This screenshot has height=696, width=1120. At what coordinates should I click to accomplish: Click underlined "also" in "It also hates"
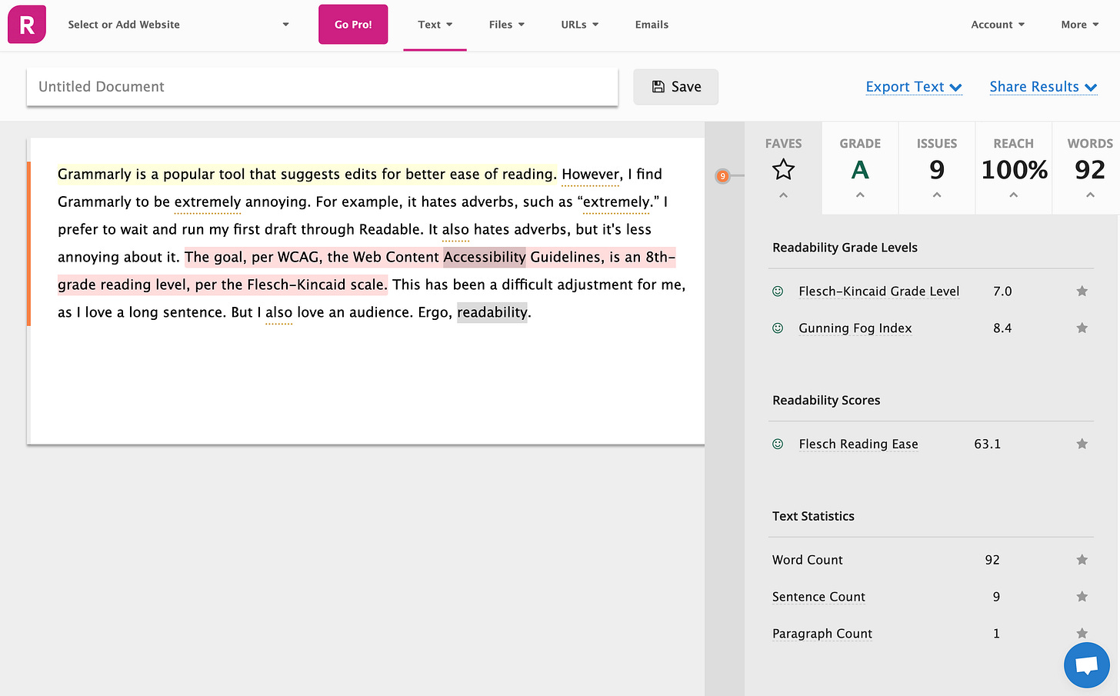(455, 230)
